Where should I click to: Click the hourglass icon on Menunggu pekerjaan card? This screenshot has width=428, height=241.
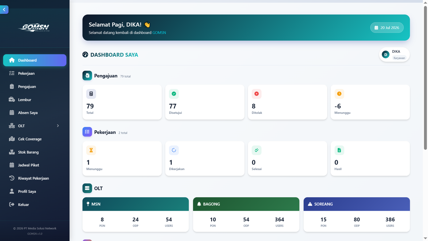coord(91,150)
